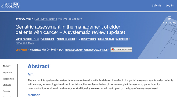Open author Cecilia Lund

coord(48,39)
